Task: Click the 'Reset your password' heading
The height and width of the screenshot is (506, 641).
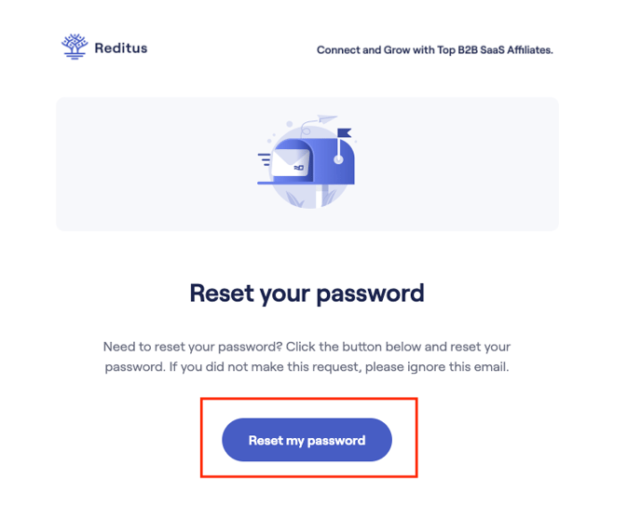Action: coord(307,293)
